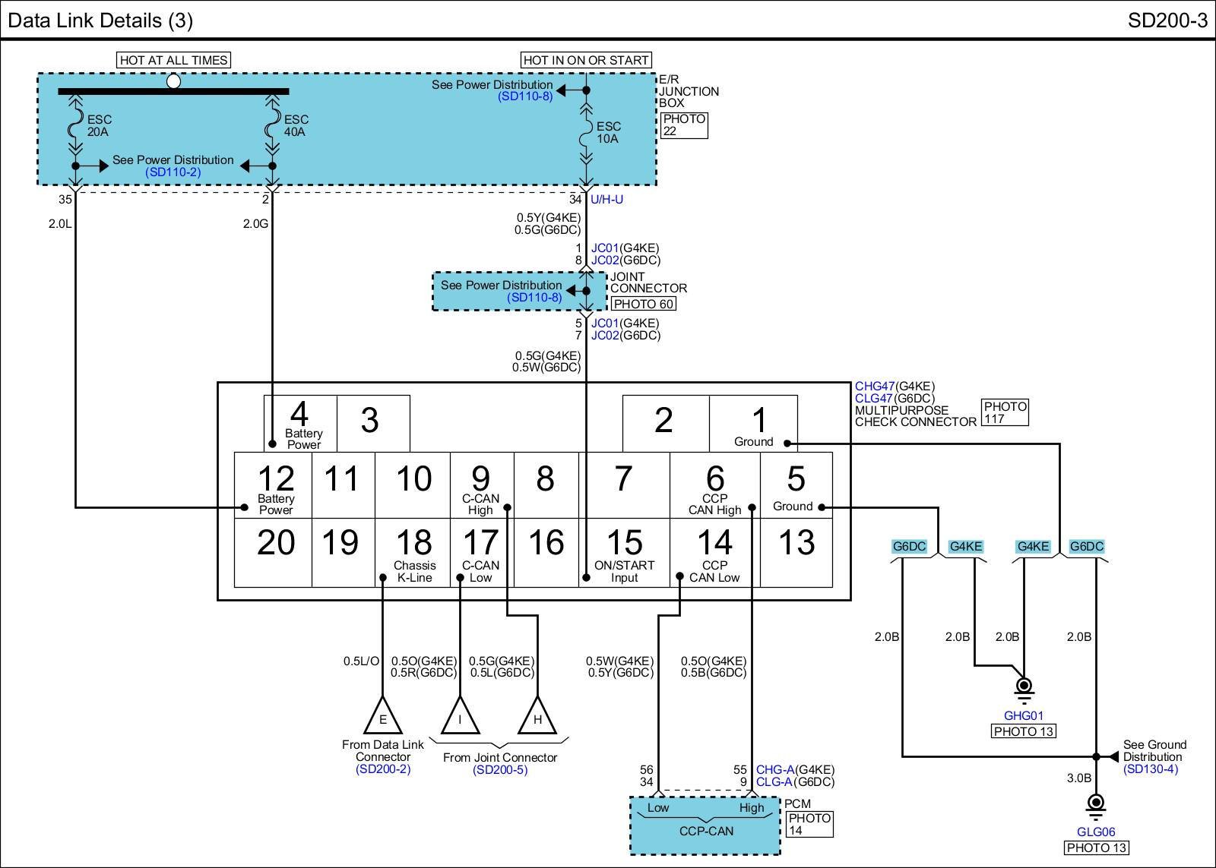
Task: Open the SD110-2 power distribution link
Action: coord(173,172)
